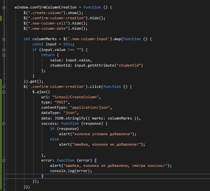Click the "POST" type string

click(61, 102)
